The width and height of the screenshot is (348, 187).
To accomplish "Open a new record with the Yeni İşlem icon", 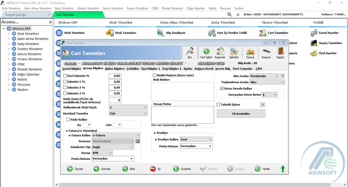I will [206, 53].
